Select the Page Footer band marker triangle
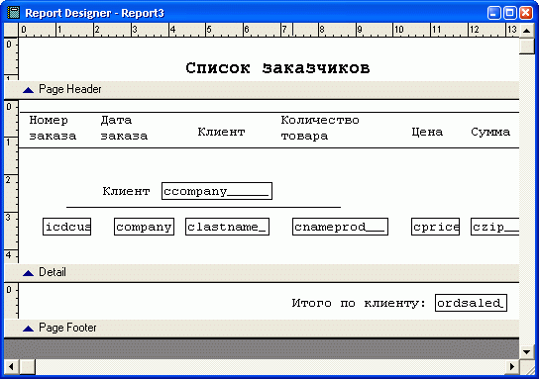 [x=28, y=329]
